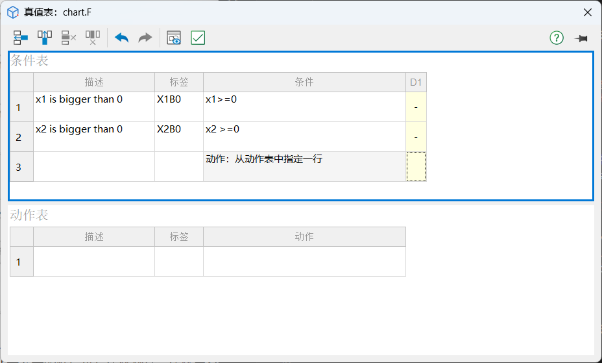This screenshot has width=602, height=363.
Task: Run the green checkmark diagnostics icon
Action: [x=198, y=38]
